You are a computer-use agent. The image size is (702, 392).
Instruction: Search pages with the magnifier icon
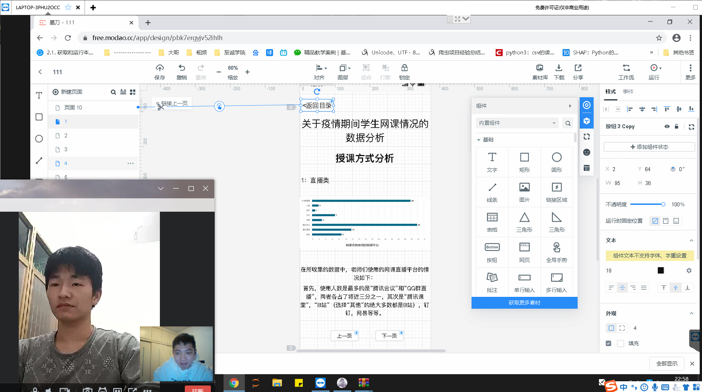click(x=113, y=92)
